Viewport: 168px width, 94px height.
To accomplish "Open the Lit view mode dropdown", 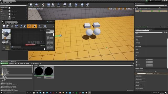I will (38, 9).
